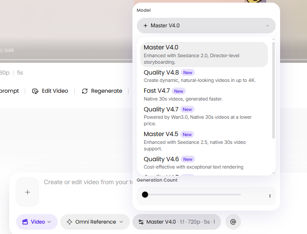Viewport: 307px width, 234px height.
Task: Click scroll-up arrow of model list
Action: (274, 39)
